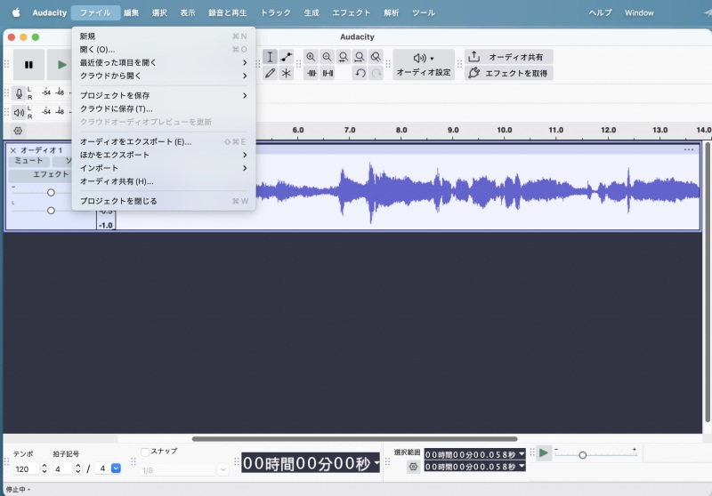Click track pan slider knob

point(51,211)
